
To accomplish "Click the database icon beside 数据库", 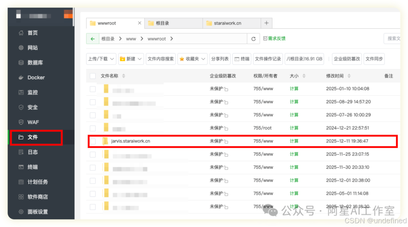I will click(21, 62).
